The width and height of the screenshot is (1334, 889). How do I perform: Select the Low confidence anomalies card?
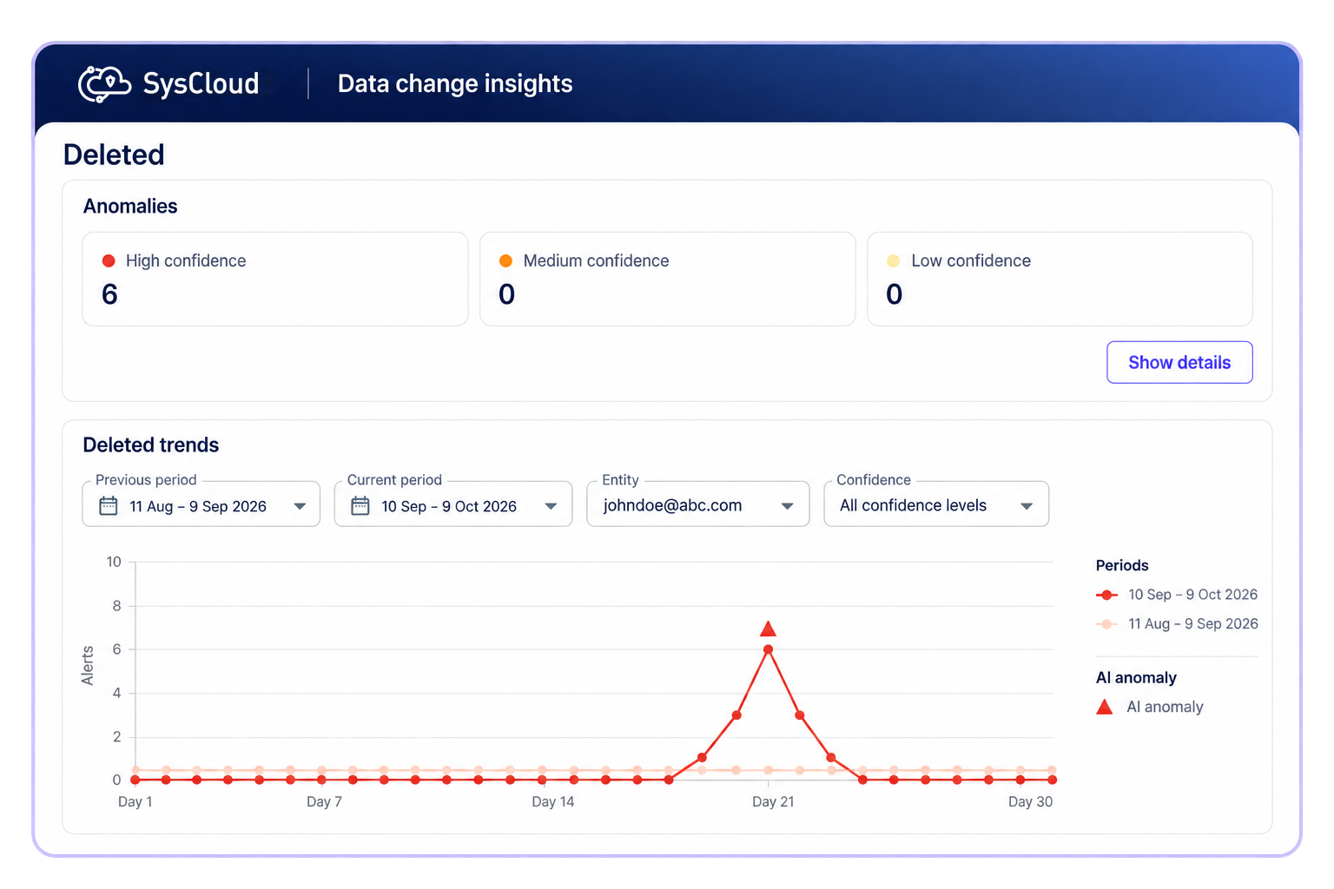pos(1060,279)
